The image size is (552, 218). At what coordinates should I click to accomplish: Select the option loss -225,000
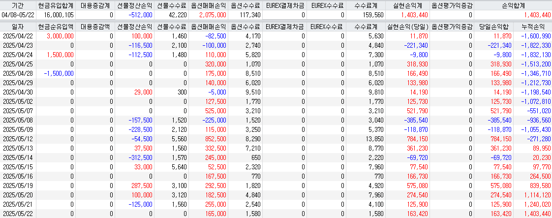tap(215, 120)
